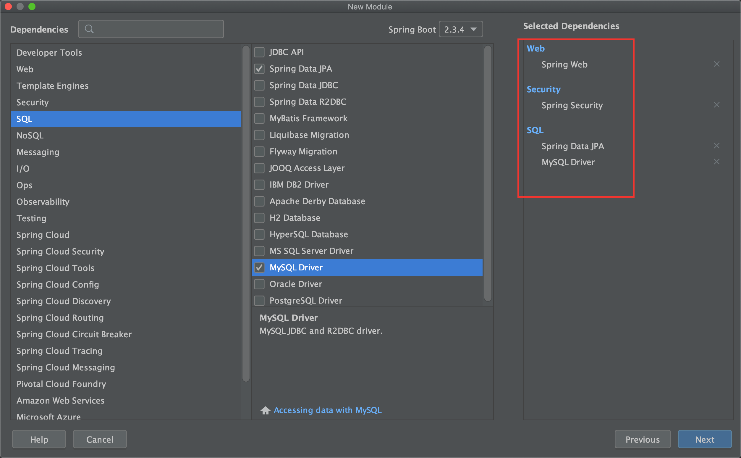Click the home icon beside MySQL guide link

265,410
